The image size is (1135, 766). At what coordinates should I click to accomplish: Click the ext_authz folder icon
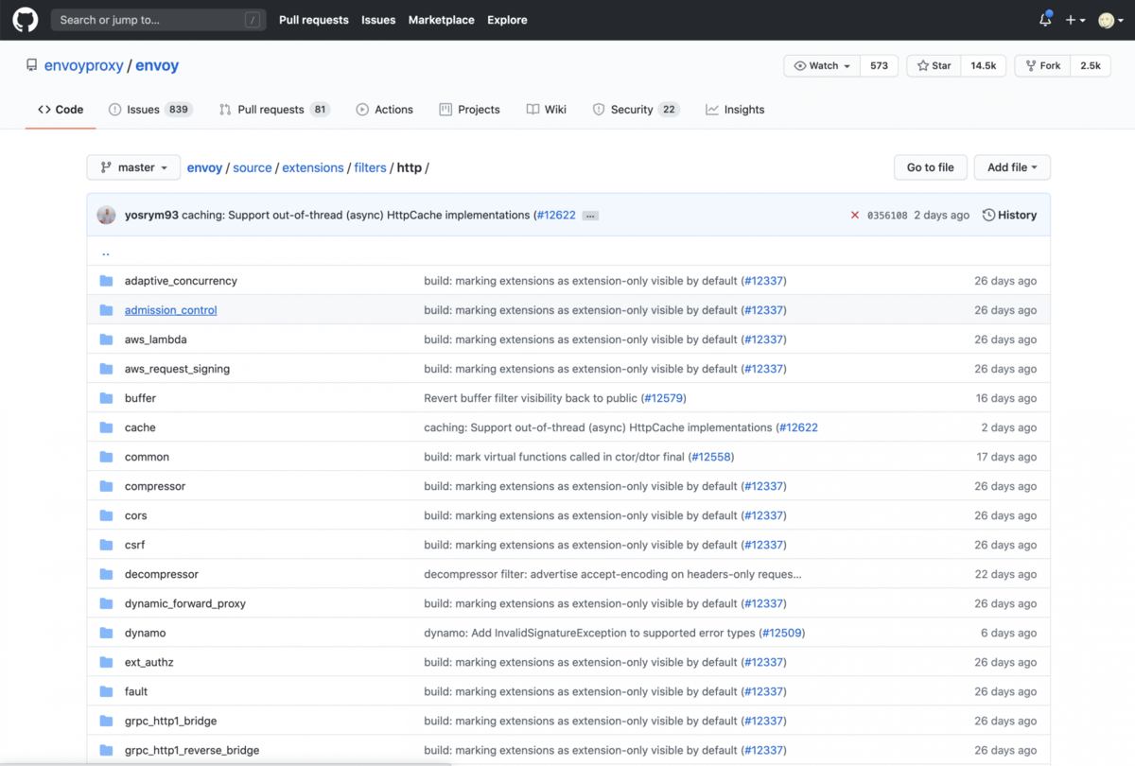(106, 662)
